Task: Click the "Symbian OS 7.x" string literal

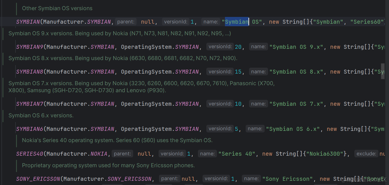Action: click(x=296, y=104)
